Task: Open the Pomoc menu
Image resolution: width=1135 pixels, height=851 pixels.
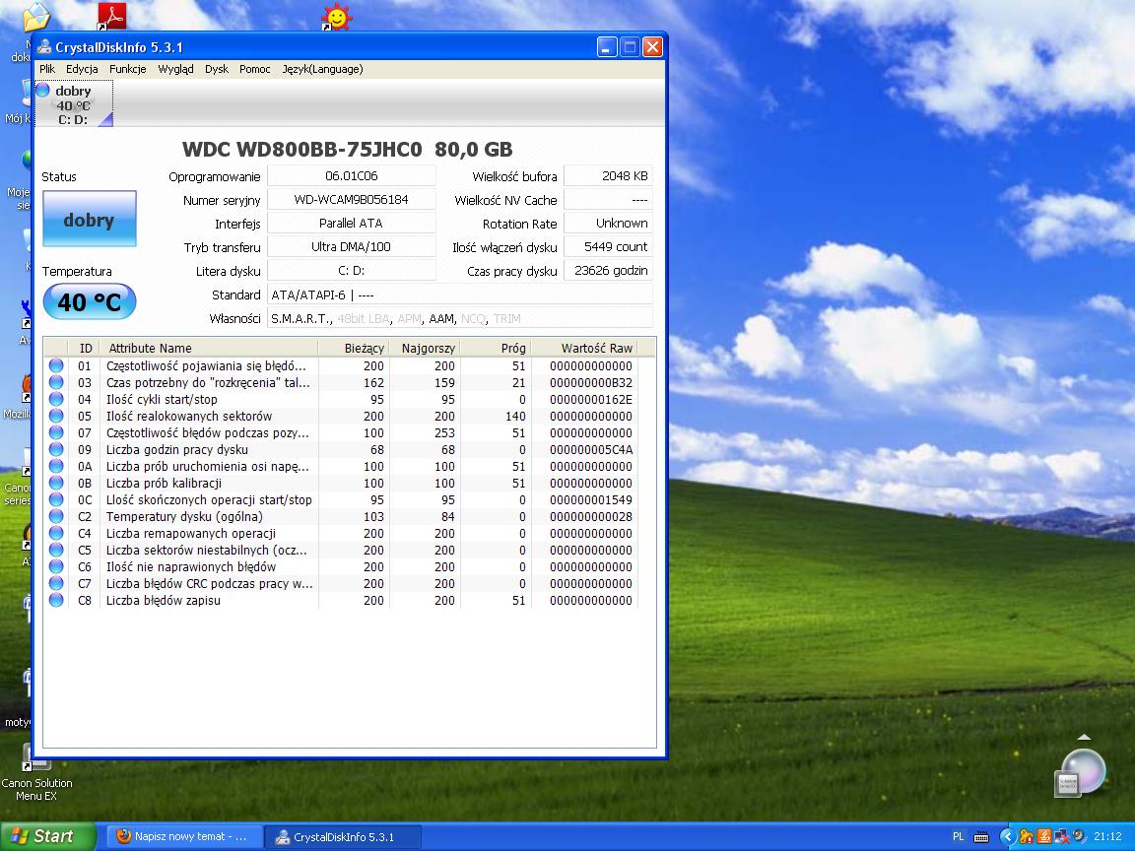Action: pyautogui.click(x=255, y=70)
